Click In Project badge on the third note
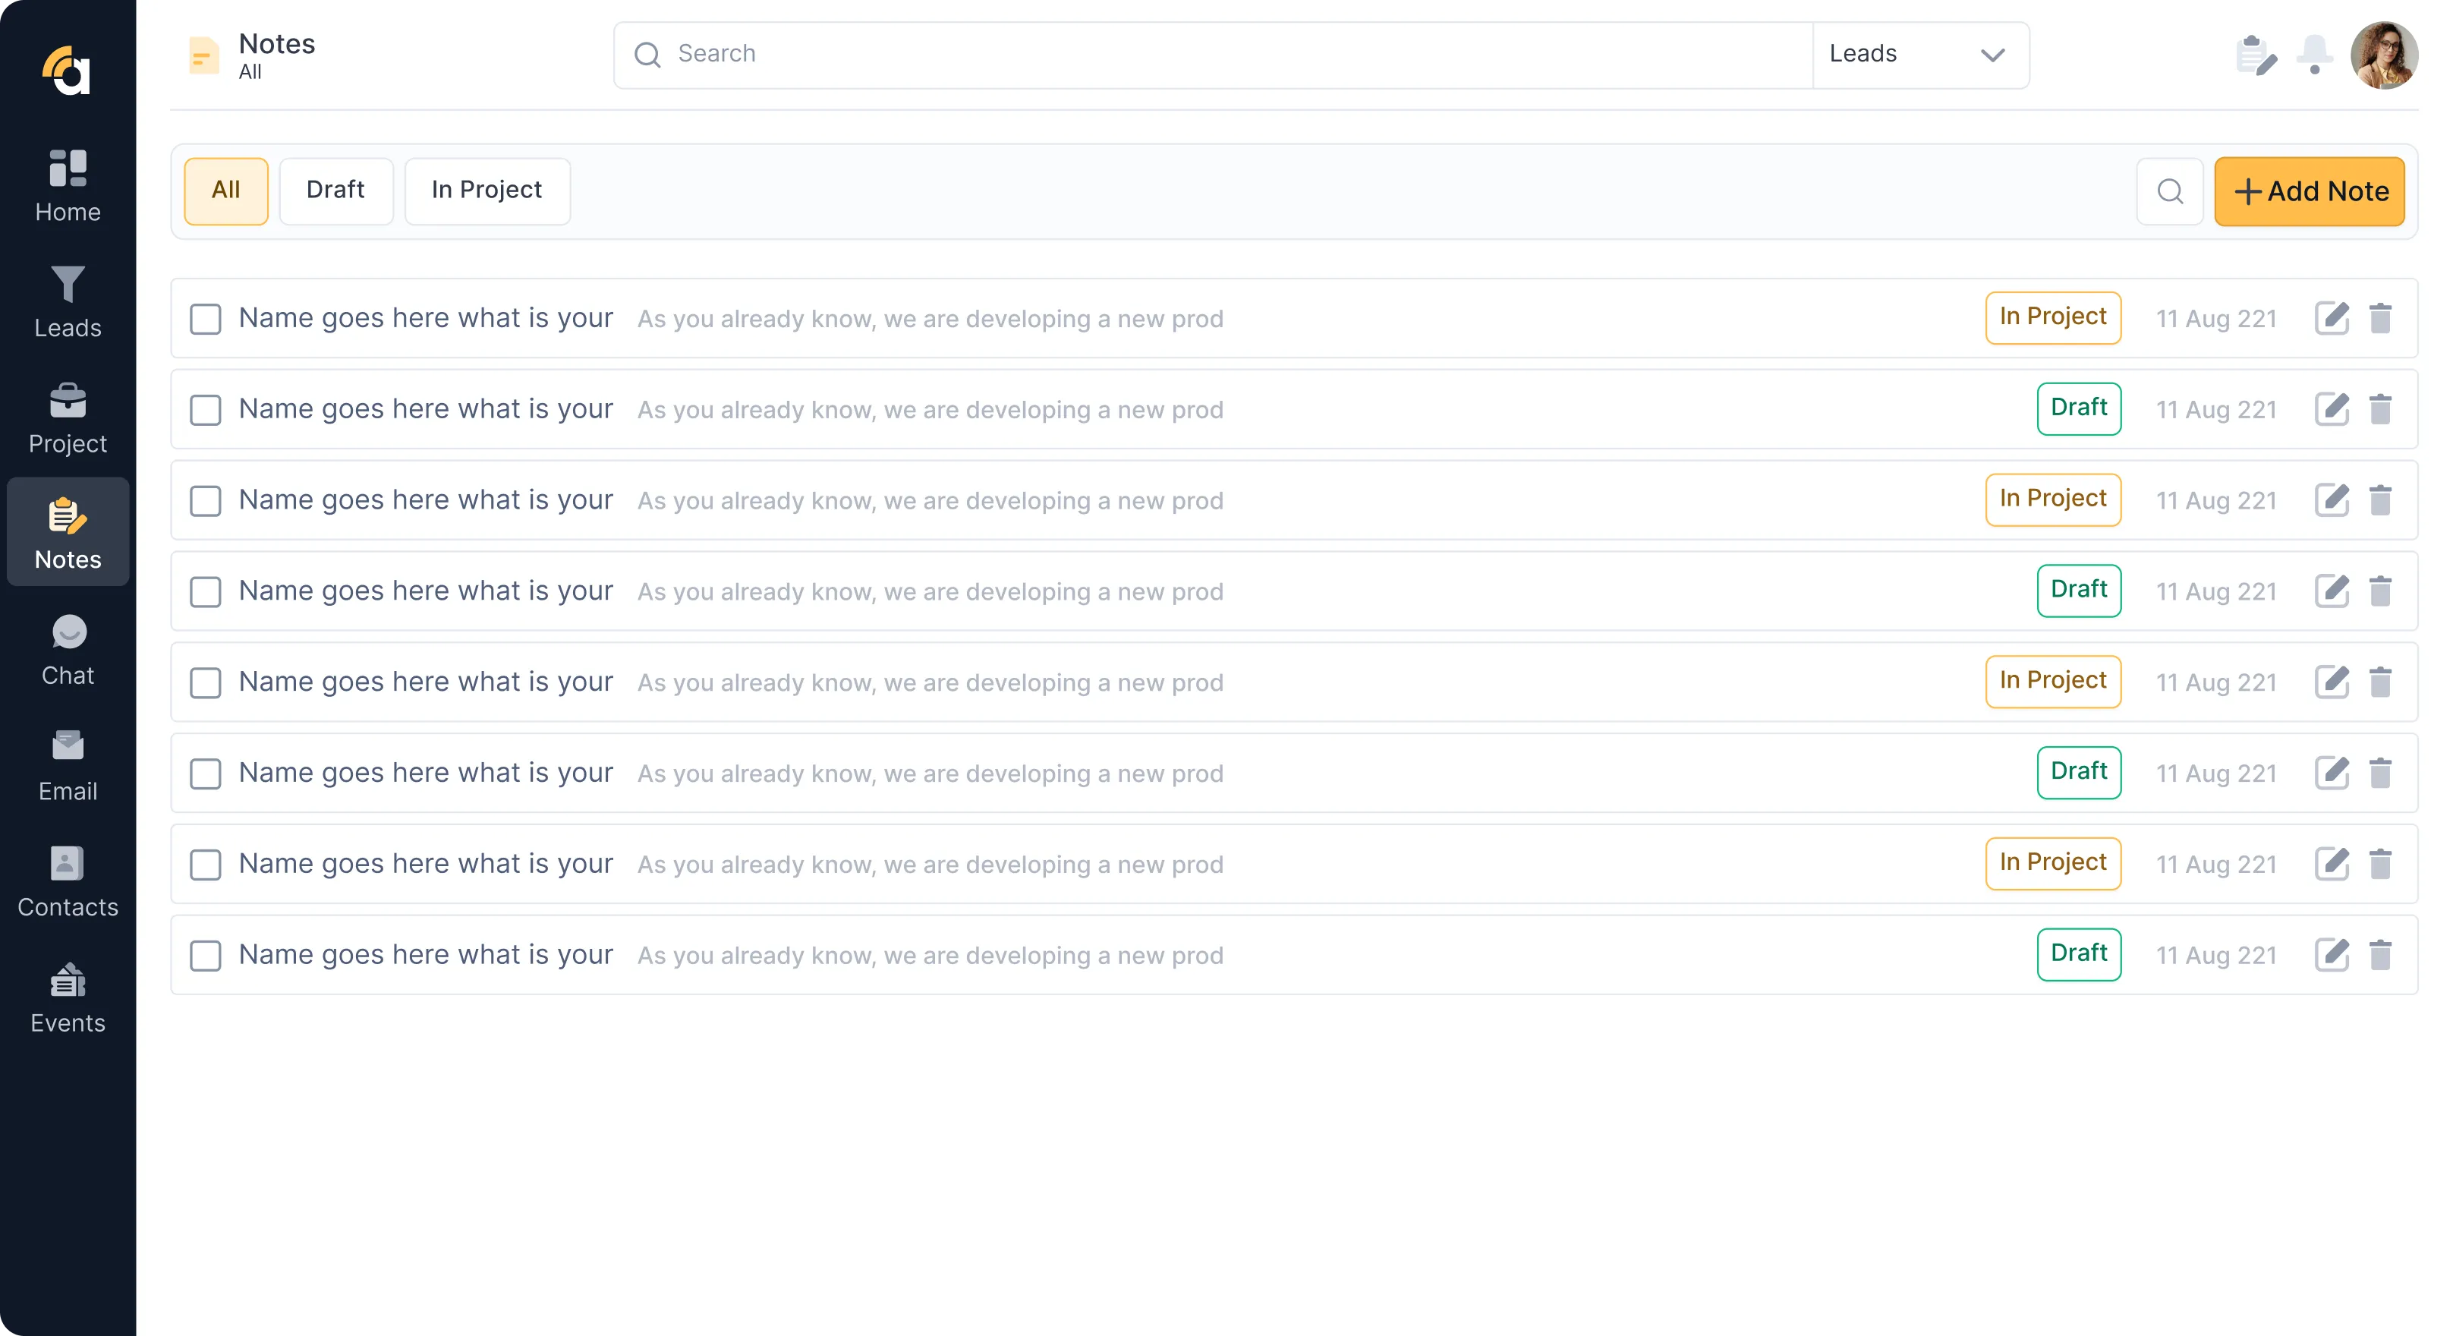Viewport: 2453px width, 1336px height. [2053, 499]
